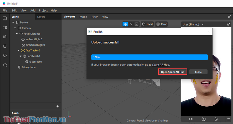233x124 pixels.
Task: Follow the Spark AR Hub link
Action: (161, 65)
